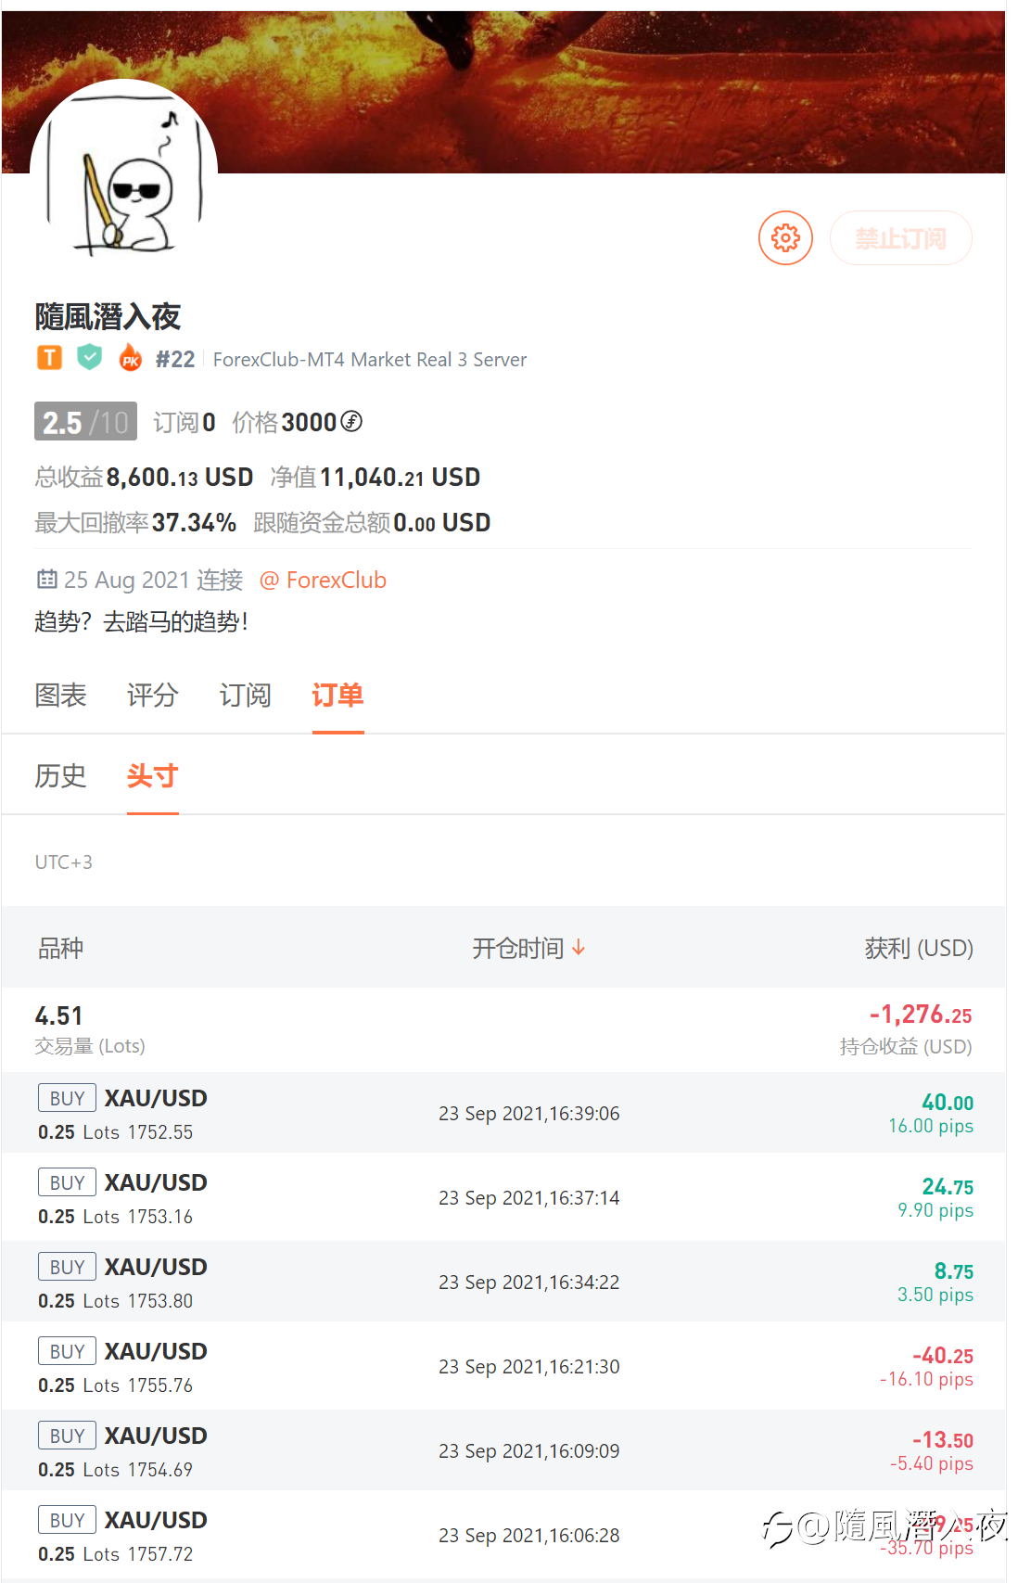Switch to the 图表 tab
This screenshot has height=1583, width=1018.
pyautogui.click(x=60, y=696)
